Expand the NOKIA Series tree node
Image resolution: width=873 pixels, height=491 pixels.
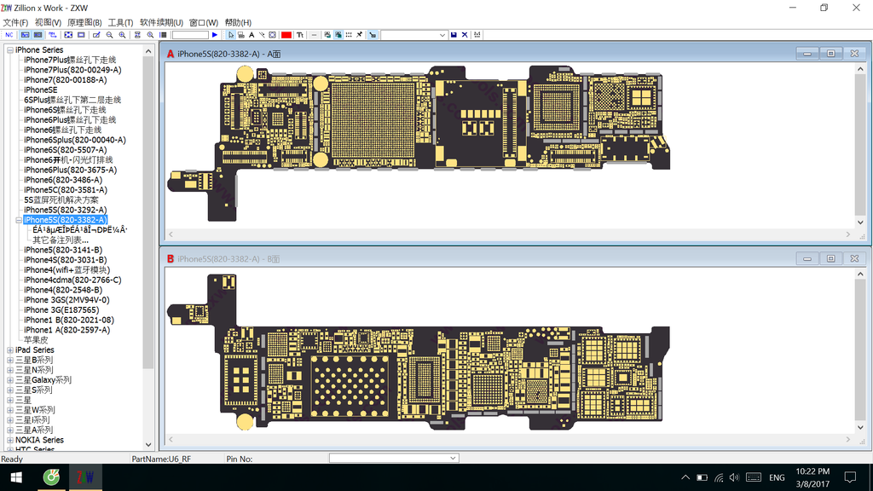pyautogui.click(x=10, y=441)
